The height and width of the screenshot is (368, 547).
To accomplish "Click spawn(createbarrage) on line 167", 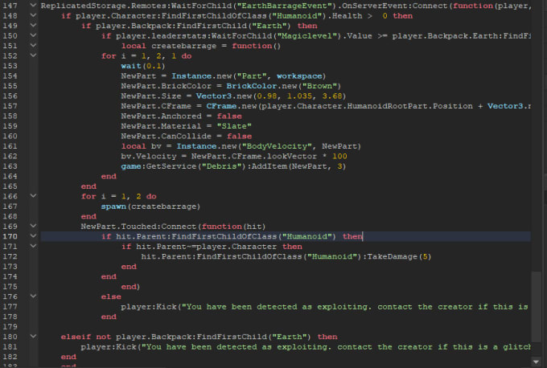I will (150, 206).
